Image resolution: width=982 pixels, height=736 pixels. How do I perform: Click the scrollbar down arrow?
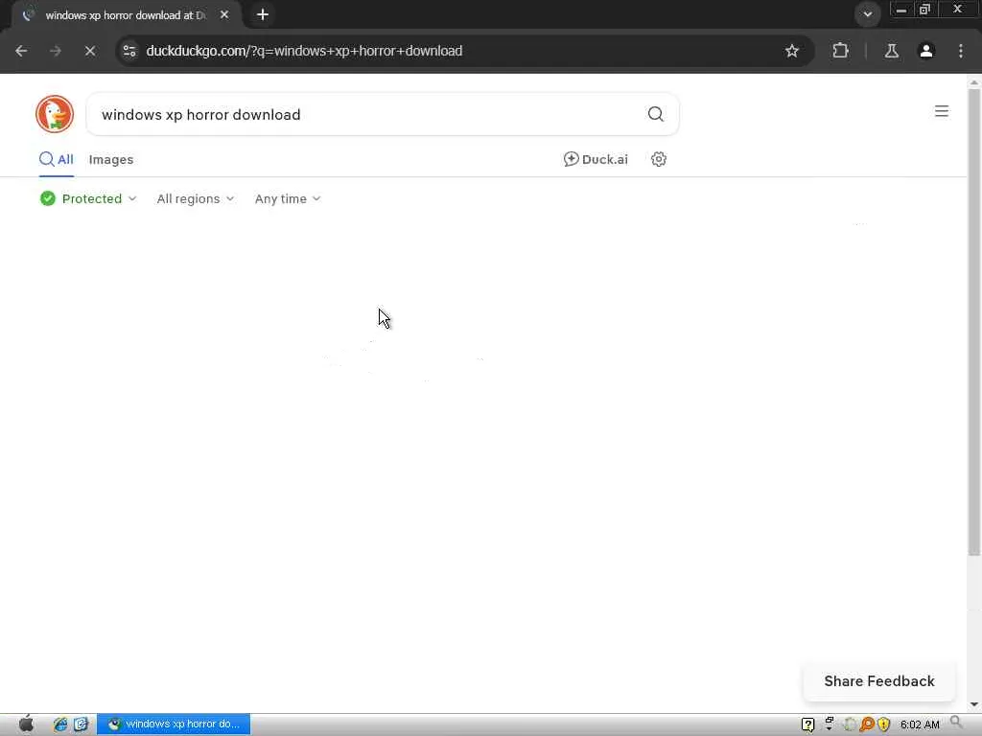(x=974, y=704)
